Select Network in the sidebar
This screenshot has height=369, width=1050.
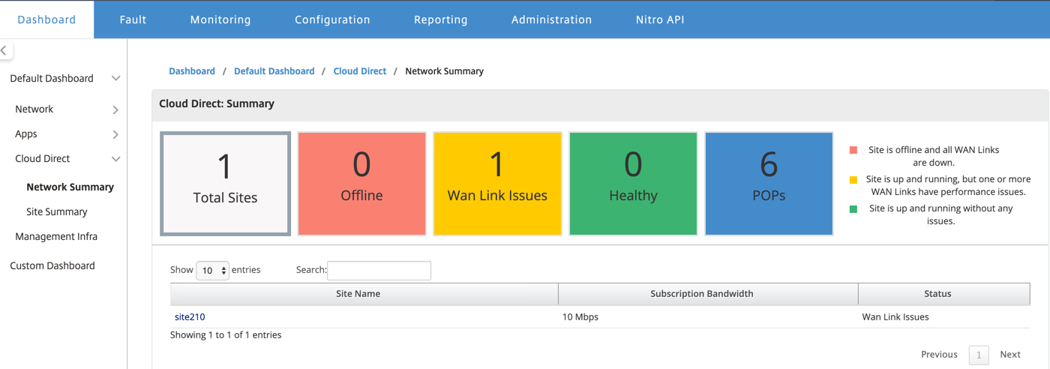point(34,109)
